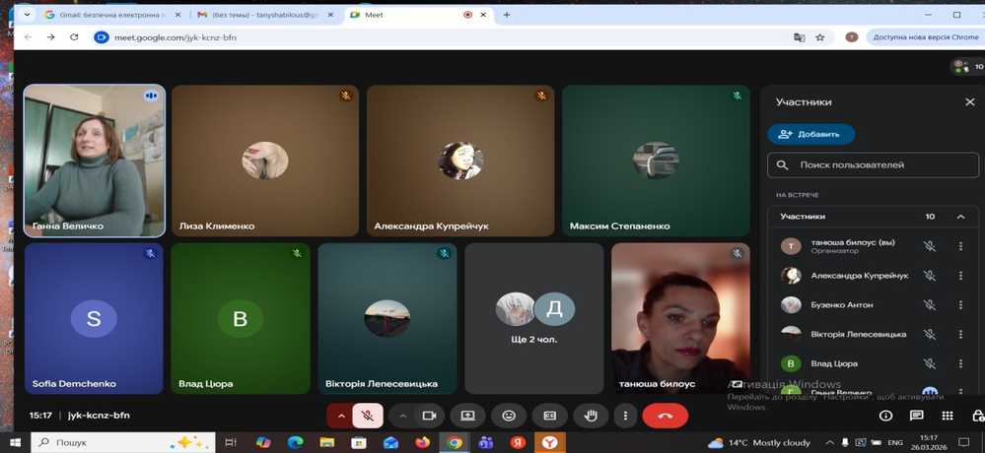985x453 pixels.
Task: Raise hand using the hand icon
Action: click(x=591, y=416)
